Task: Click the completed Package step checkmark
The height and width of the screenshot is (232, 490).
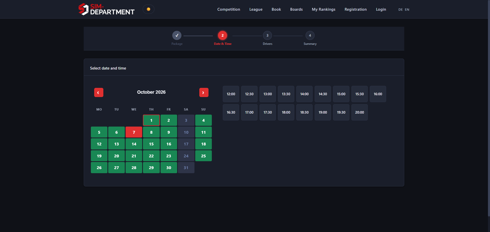Action: point(177,35)
